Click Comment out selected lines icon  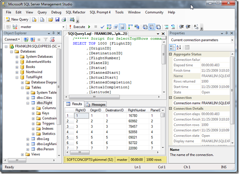point(166,27)
